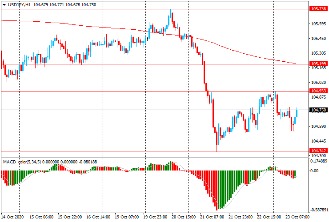Click the current price label 104.750

[x=318, y=110]
